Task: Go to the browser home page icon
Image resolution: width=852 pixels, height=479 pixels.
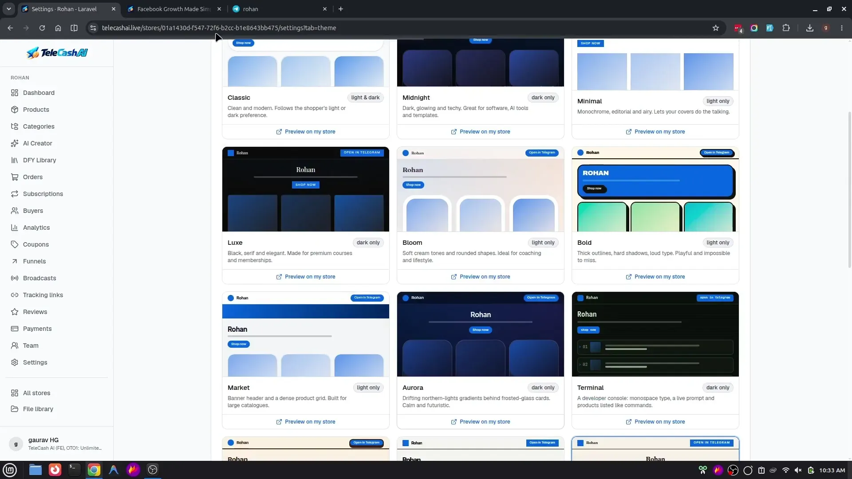Action: [x=58, y=28]
